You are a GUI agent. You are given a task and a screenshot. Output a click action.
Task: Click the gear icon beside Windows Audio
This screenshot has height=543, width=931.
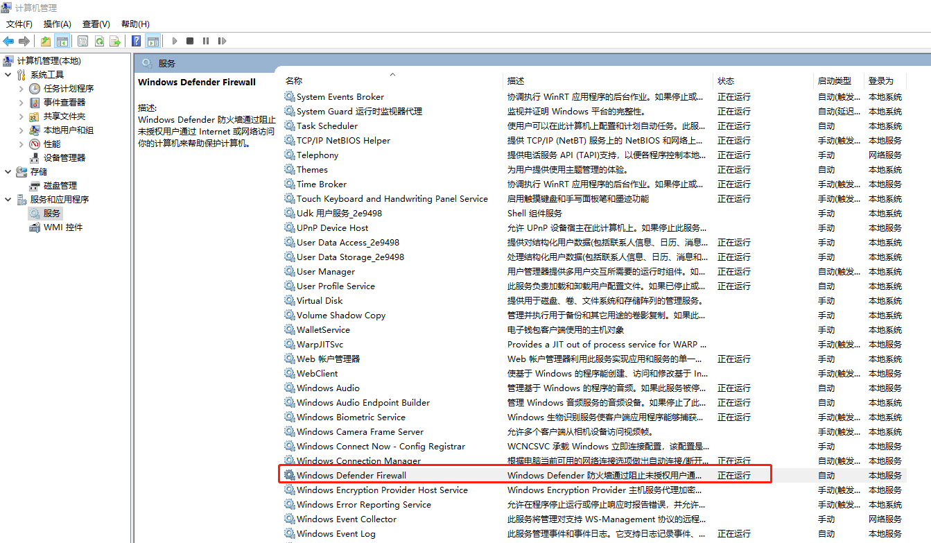[x=289, y=388]
